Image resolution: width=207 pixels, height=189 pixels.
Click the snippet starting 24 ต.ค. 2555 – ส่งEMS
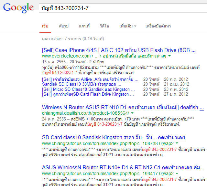[118, 121]
